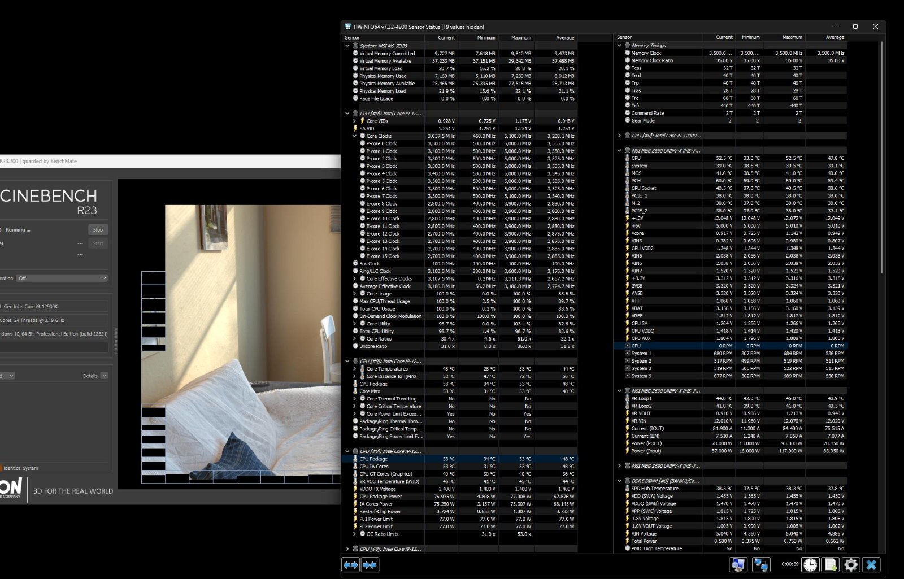Image resolution: width=904 pixels, height=579 pixels.
Task: Click the greyed Start button in Cinebench
Action: pos(98,243)
